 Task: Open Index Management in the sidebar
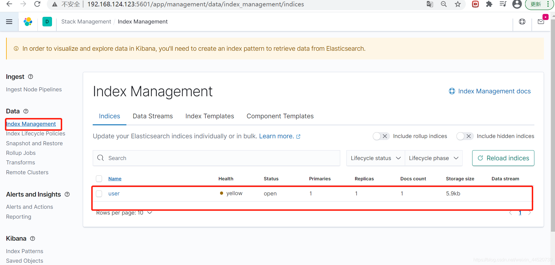(x=31, y=124)
